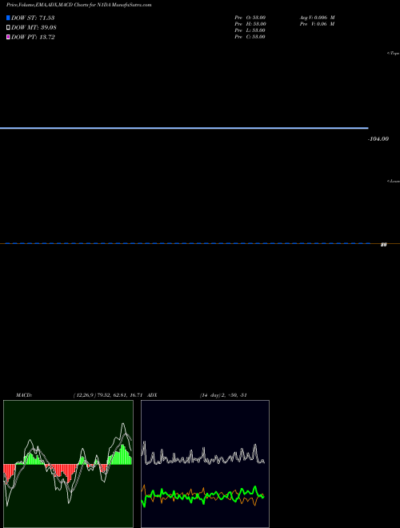The width and height of the screenshot is (400, 528).
Task: Click the chart title mentioning MunafaSutra.com
Action: click(x=78, y=5)
